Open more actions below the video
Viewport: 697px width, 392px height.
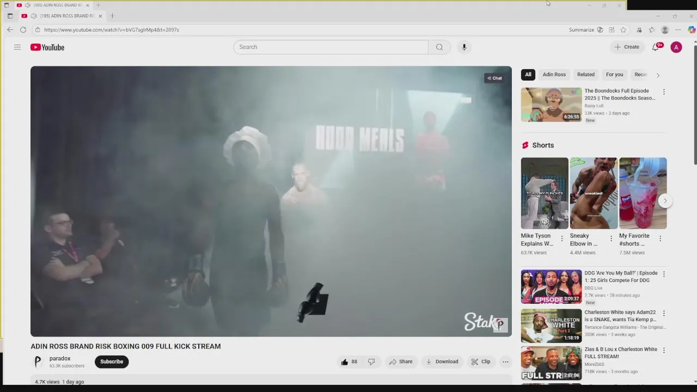coord(505,362)
